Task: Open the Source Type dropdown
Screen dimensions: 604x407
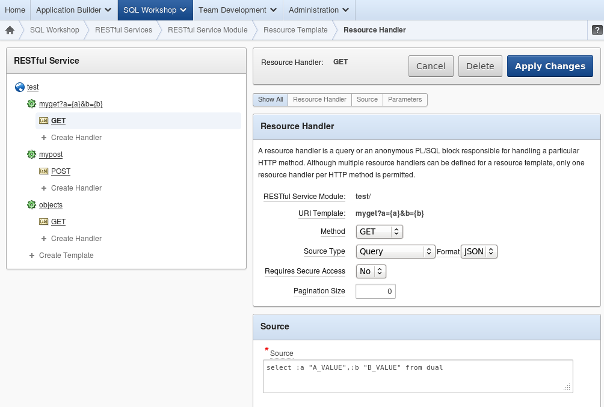Action: (x=395, y=251)
